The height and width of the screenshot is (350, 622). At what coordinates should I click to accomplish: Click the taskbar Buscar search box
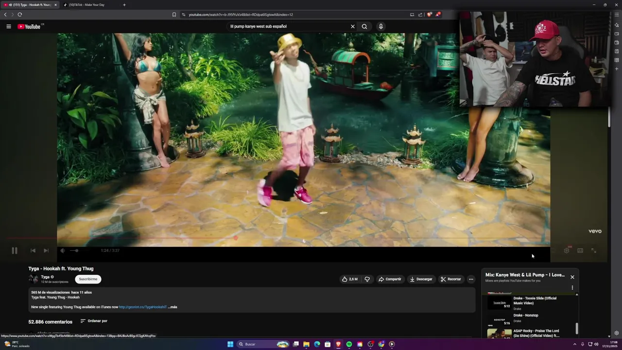tap(262, 344)
